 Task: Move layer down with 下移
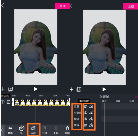[x=44, y=130]
